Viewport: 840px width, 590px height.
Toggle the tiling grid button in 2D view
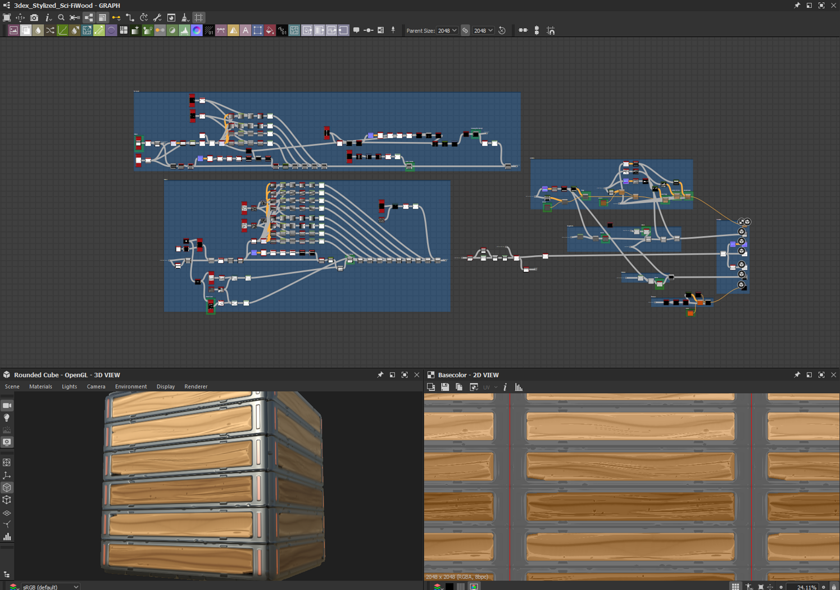pos(735,587)
